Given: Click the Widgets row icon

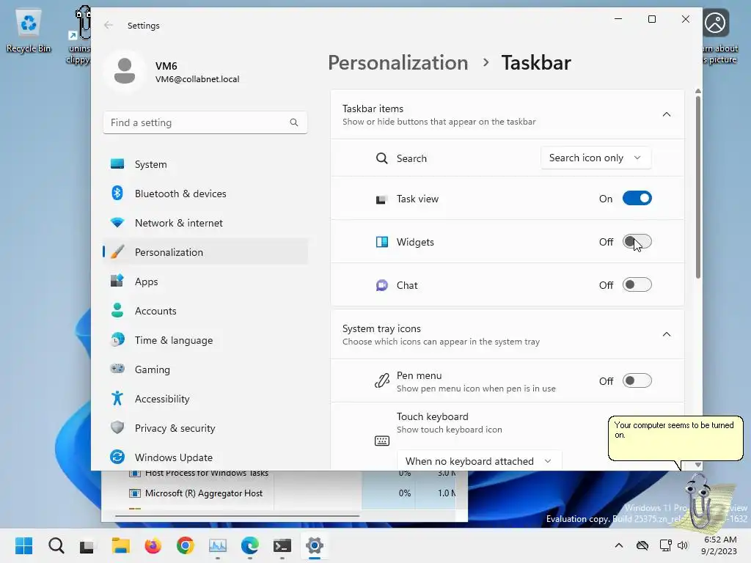Looking at the screenshot, I should [381, 242].
